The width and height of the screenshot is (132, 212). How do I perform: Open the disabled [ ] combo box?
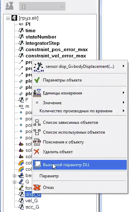coord(42,6)
